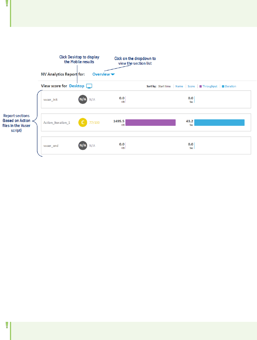
Task: Select Overview section list
Action: click(x=101, y=74)
